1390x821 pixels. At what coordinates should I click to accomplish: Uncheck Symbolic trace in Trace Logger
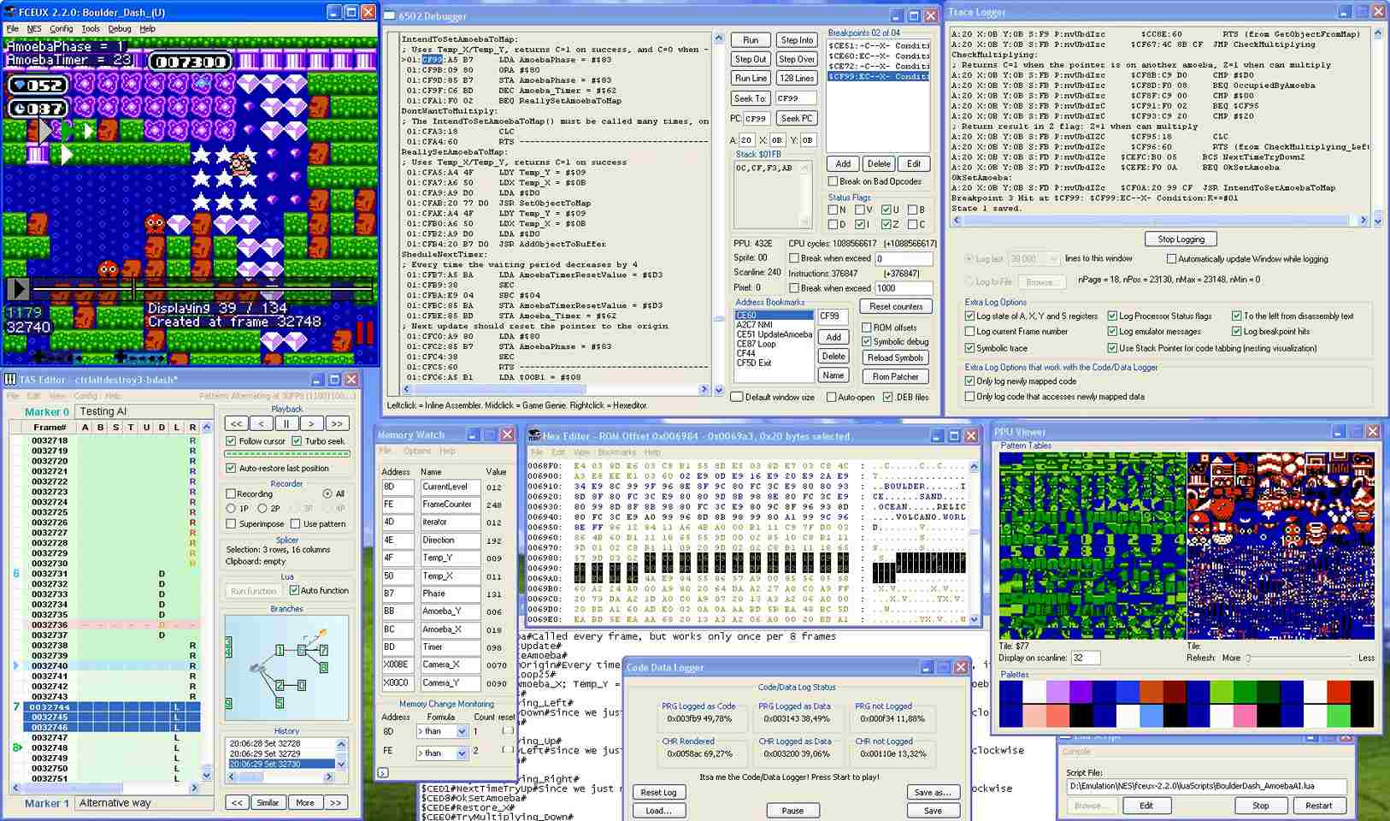point(969,348)
